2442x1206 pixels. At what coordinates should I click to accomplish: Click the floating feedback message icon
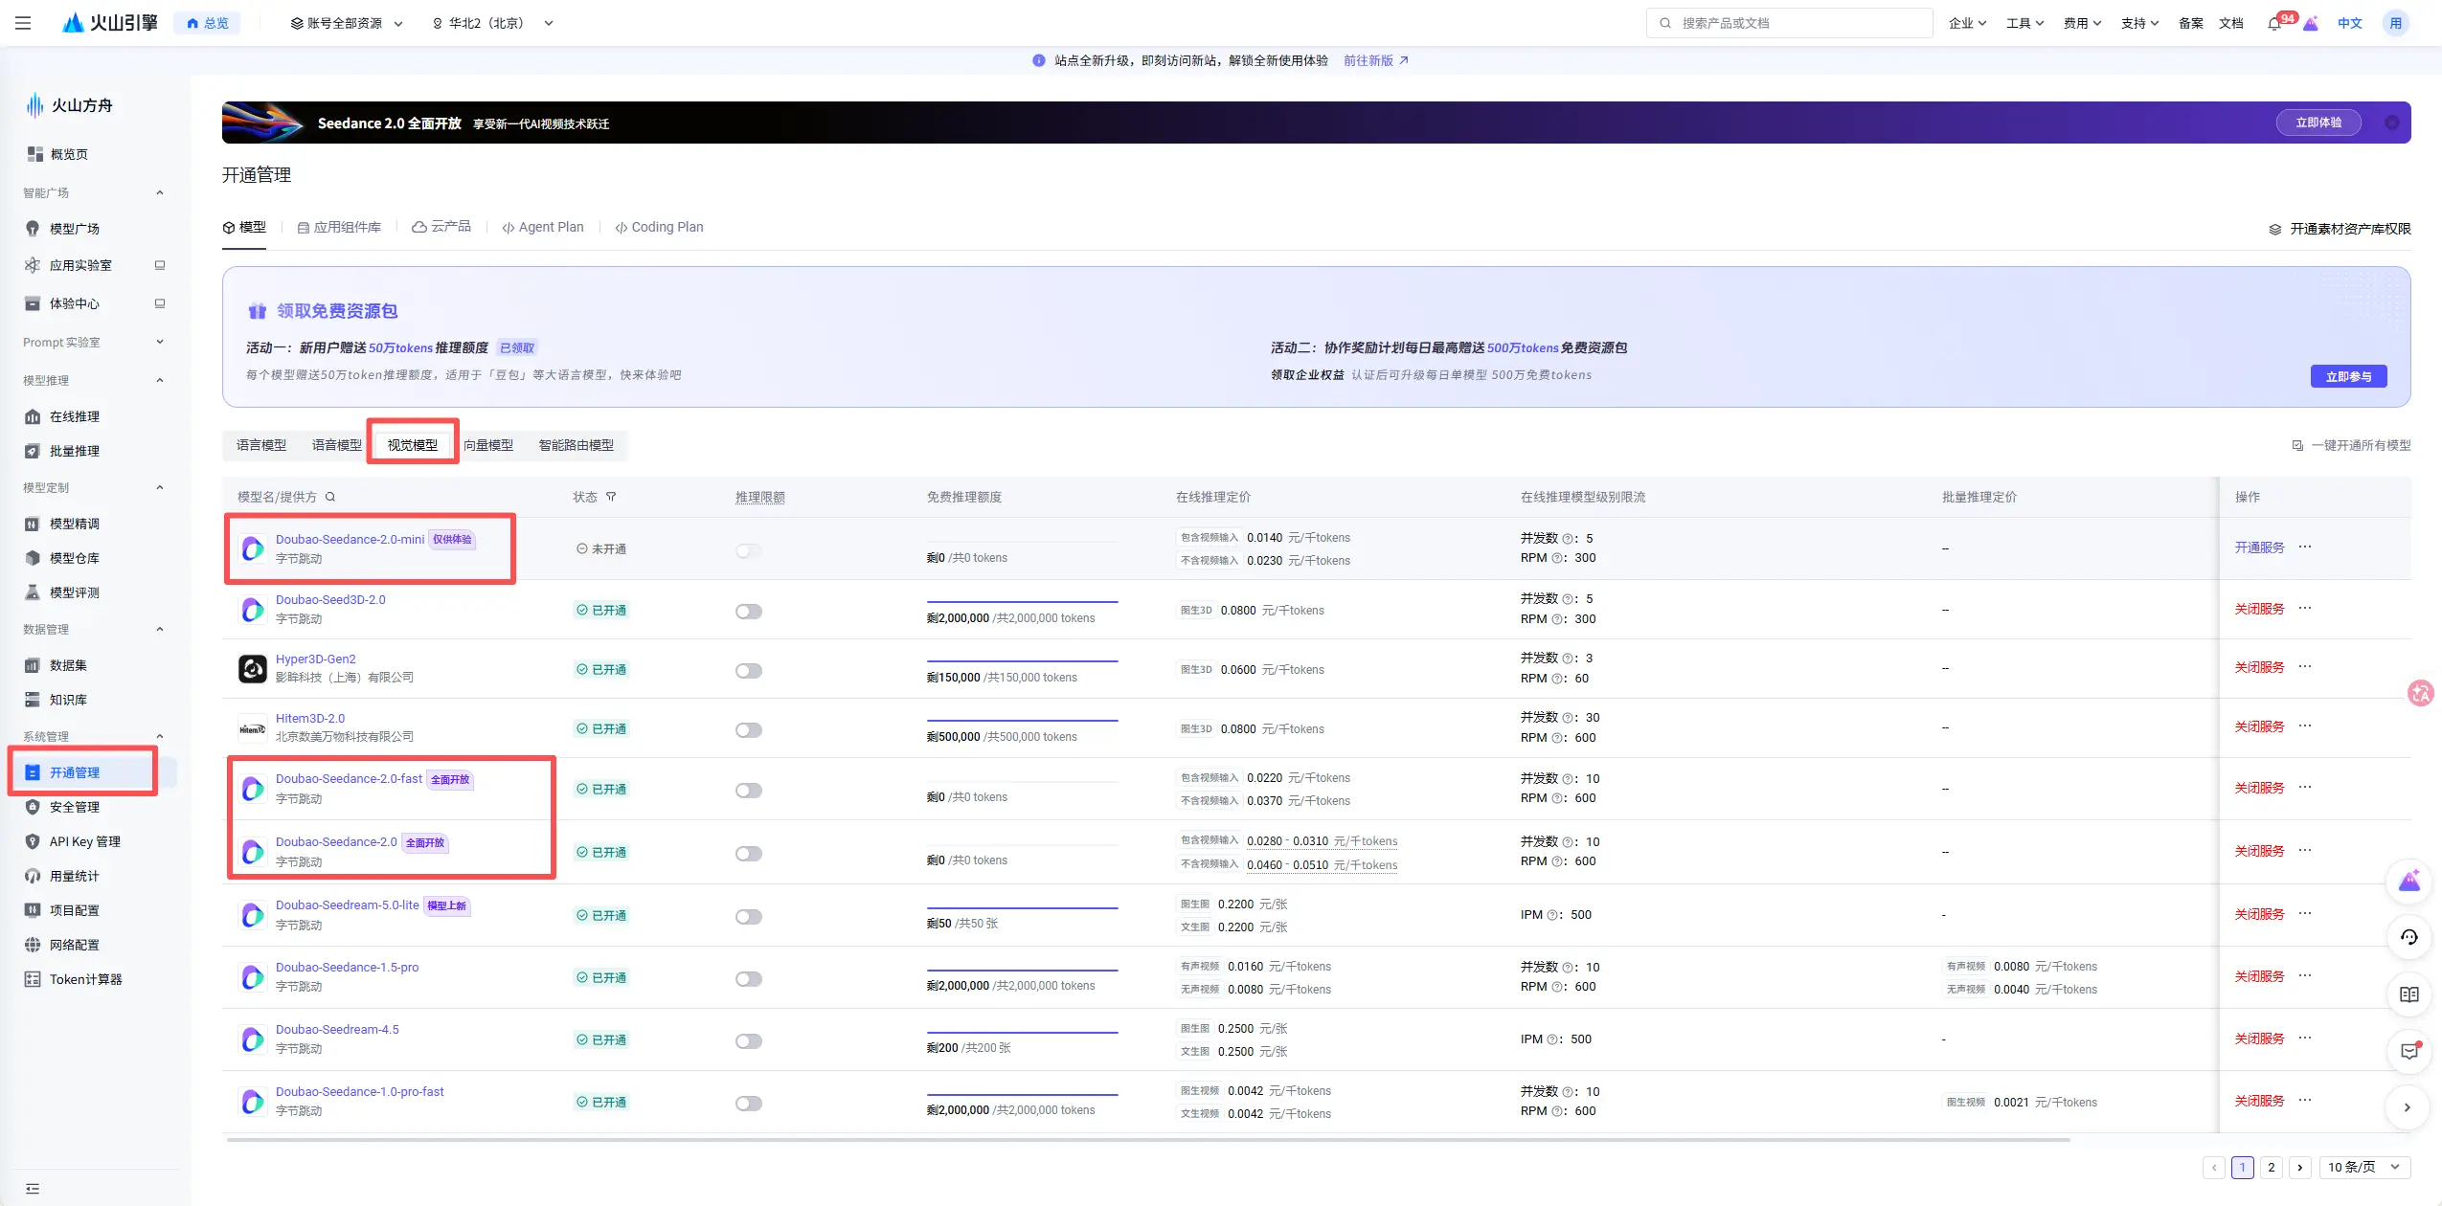coord(2409,1052)
